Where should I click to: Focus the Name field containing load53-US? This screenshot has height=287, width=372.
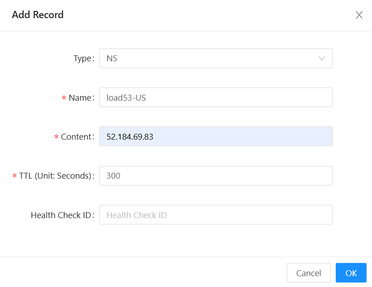click(215, 97)
